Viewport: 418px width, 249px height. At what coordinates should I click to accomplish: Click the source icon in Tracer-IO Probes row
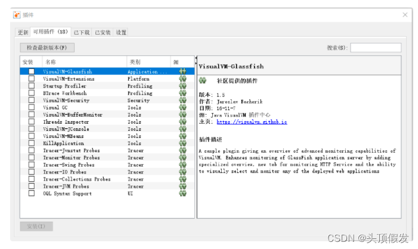pyautogui.click(x=182, y=172)
